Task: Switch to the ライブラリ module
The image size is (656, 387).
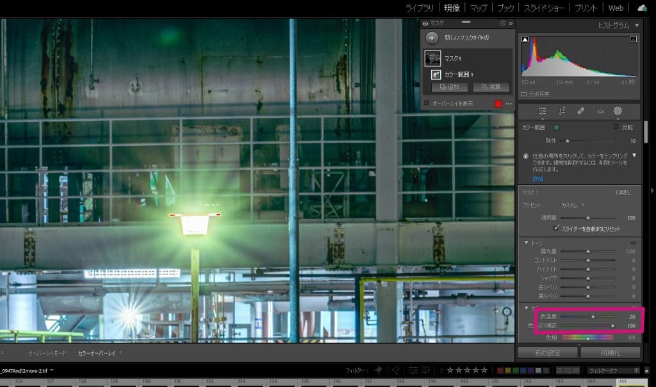Action: (419, 8)
